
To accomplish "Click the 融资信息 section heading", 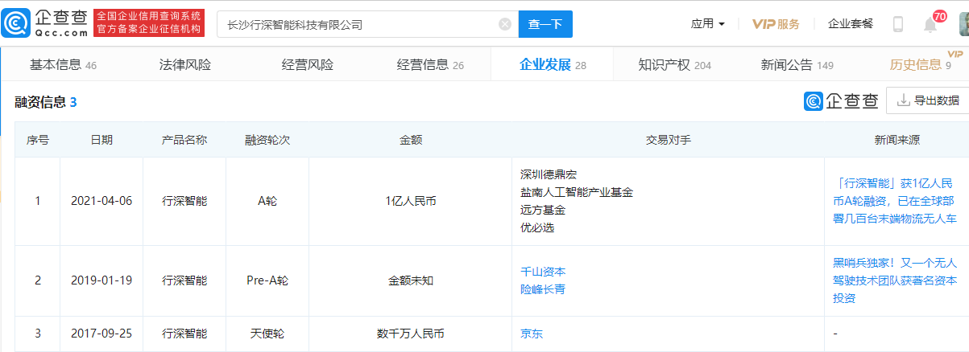I will 46,102.
